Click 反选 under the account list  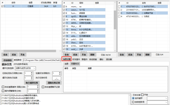point(14,55)
